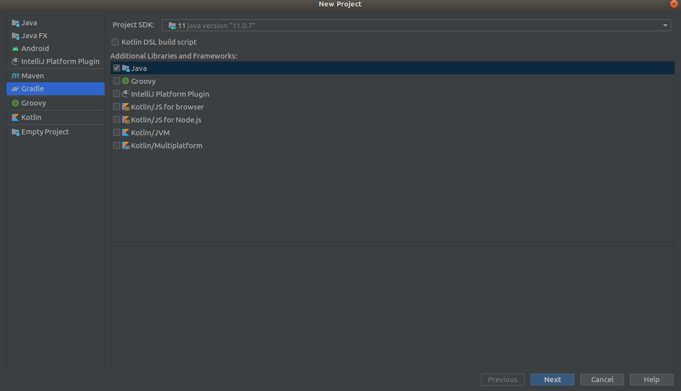Select the 'Kotlin/JS for browser' row text
Screen dimensions: 681x391
[167, 107]
